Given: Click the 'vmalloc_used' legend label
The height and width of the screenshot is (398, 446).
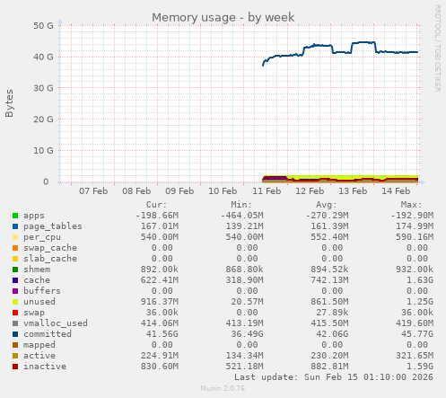Looking at the screenshot, I should point(56,323).
